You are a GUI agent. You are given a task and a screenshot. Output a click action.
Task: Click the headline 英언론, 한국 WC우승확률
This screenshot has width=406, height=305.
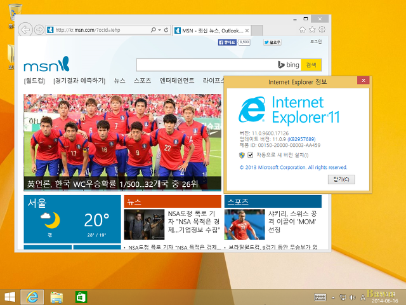click(x=112, y=184)
